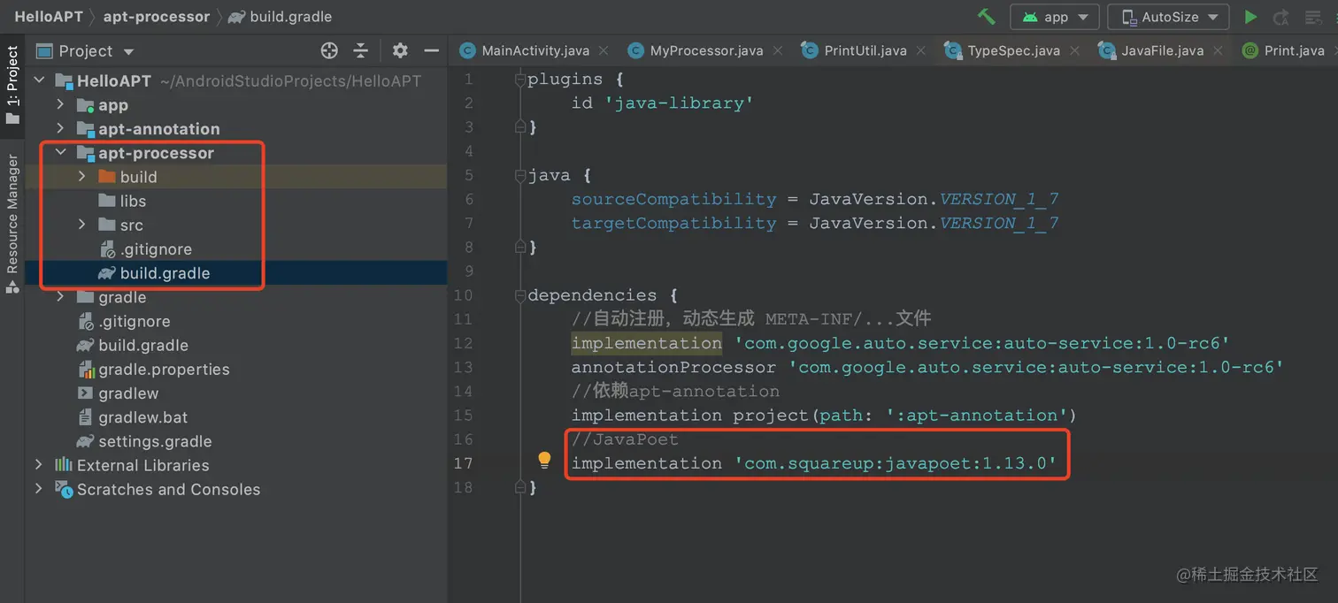Click the collapse all icon in Project panel
Viewport: 1338px width, 603px height.
click(360, 50)
